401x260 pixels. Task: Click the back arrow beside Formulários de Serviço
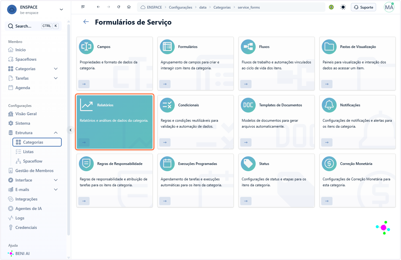click(86, 22)
